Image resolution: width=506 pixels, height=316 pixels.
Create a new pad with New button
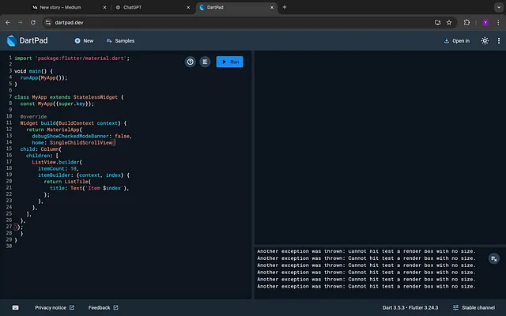click(x=85, y=40)
